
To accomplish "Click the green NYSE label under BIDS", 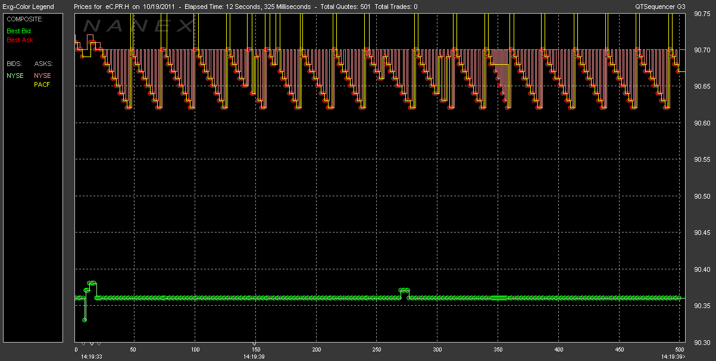I will tap(15, 76).
